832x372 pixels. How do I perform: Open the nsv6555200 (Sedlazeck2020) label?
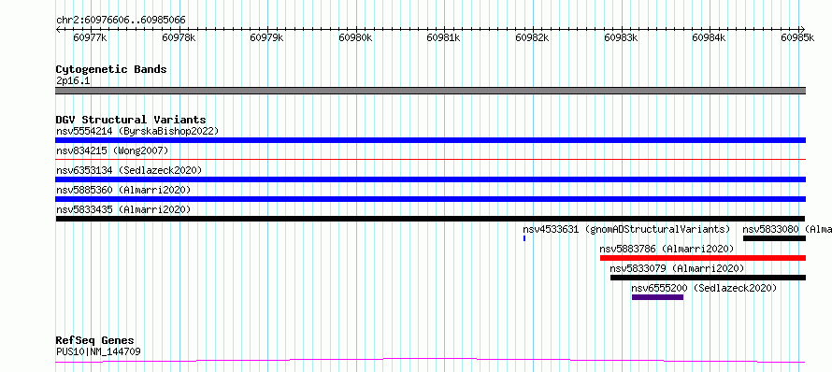[x=704, y=288]
